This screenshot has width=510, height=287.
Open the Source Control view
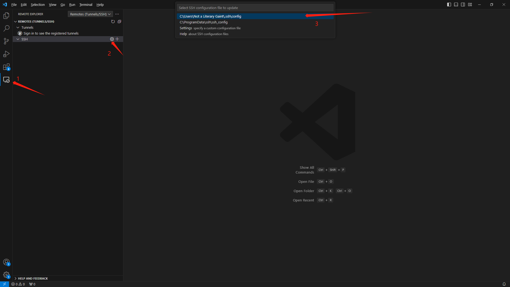pos(6,41)
